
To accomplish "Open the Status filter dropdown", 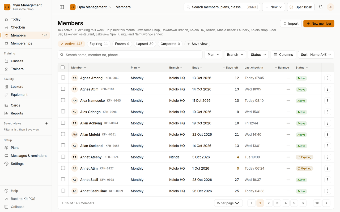I will tap(258, 55).
